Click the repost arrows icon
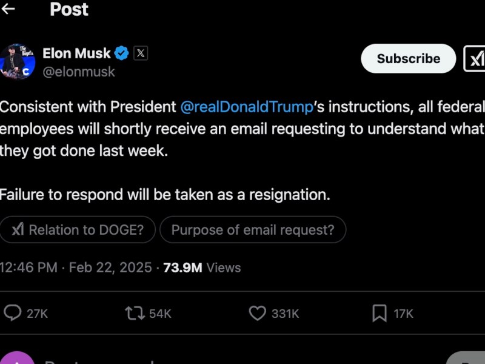Image resolution: width=485 pixels, height=364 pixels. pyautogui.click(x=134, y=313)
